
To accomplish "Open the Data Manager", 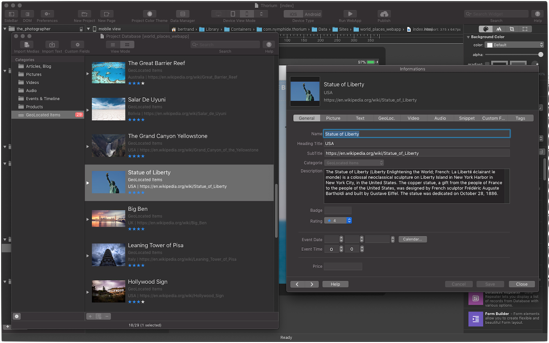I will 183,14.
